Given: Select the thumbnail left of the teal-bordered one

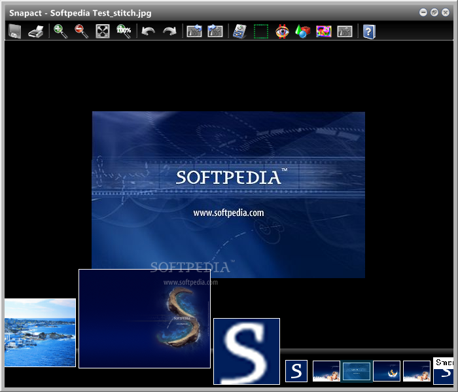Looking at the screenshot, I should [326, 371].
